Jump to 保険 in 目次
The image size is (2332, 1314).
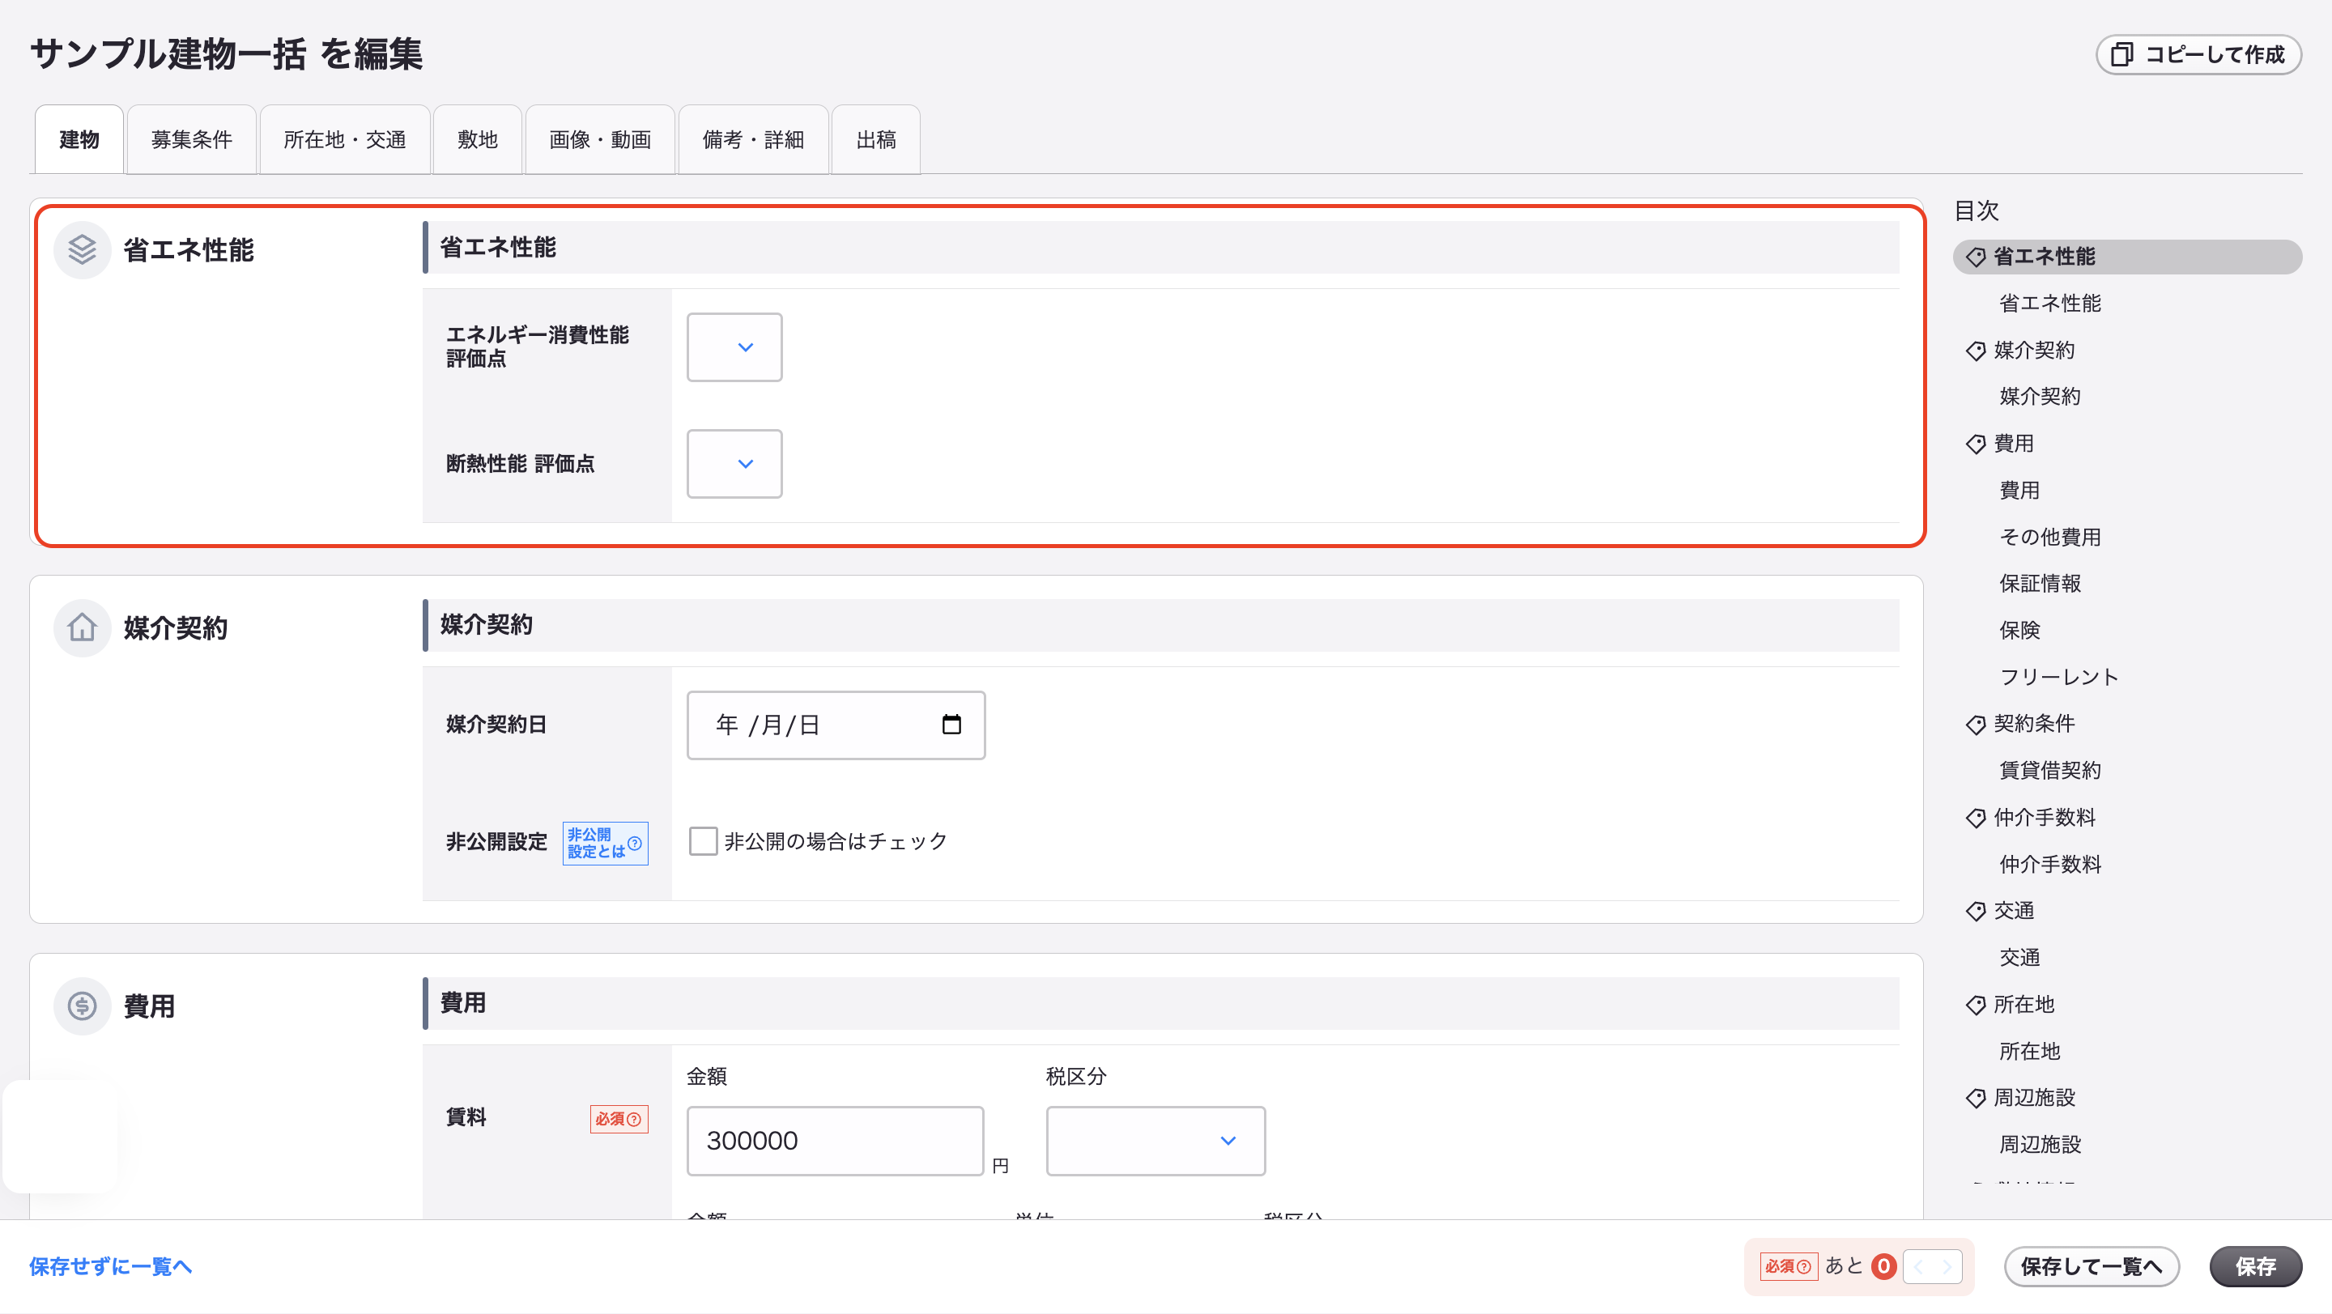2019,630
